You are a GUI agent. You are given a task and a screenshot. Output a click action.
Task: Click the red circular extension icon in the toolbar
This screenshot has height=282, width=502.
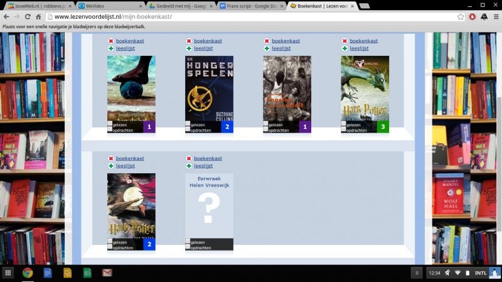tap(473, 17)
